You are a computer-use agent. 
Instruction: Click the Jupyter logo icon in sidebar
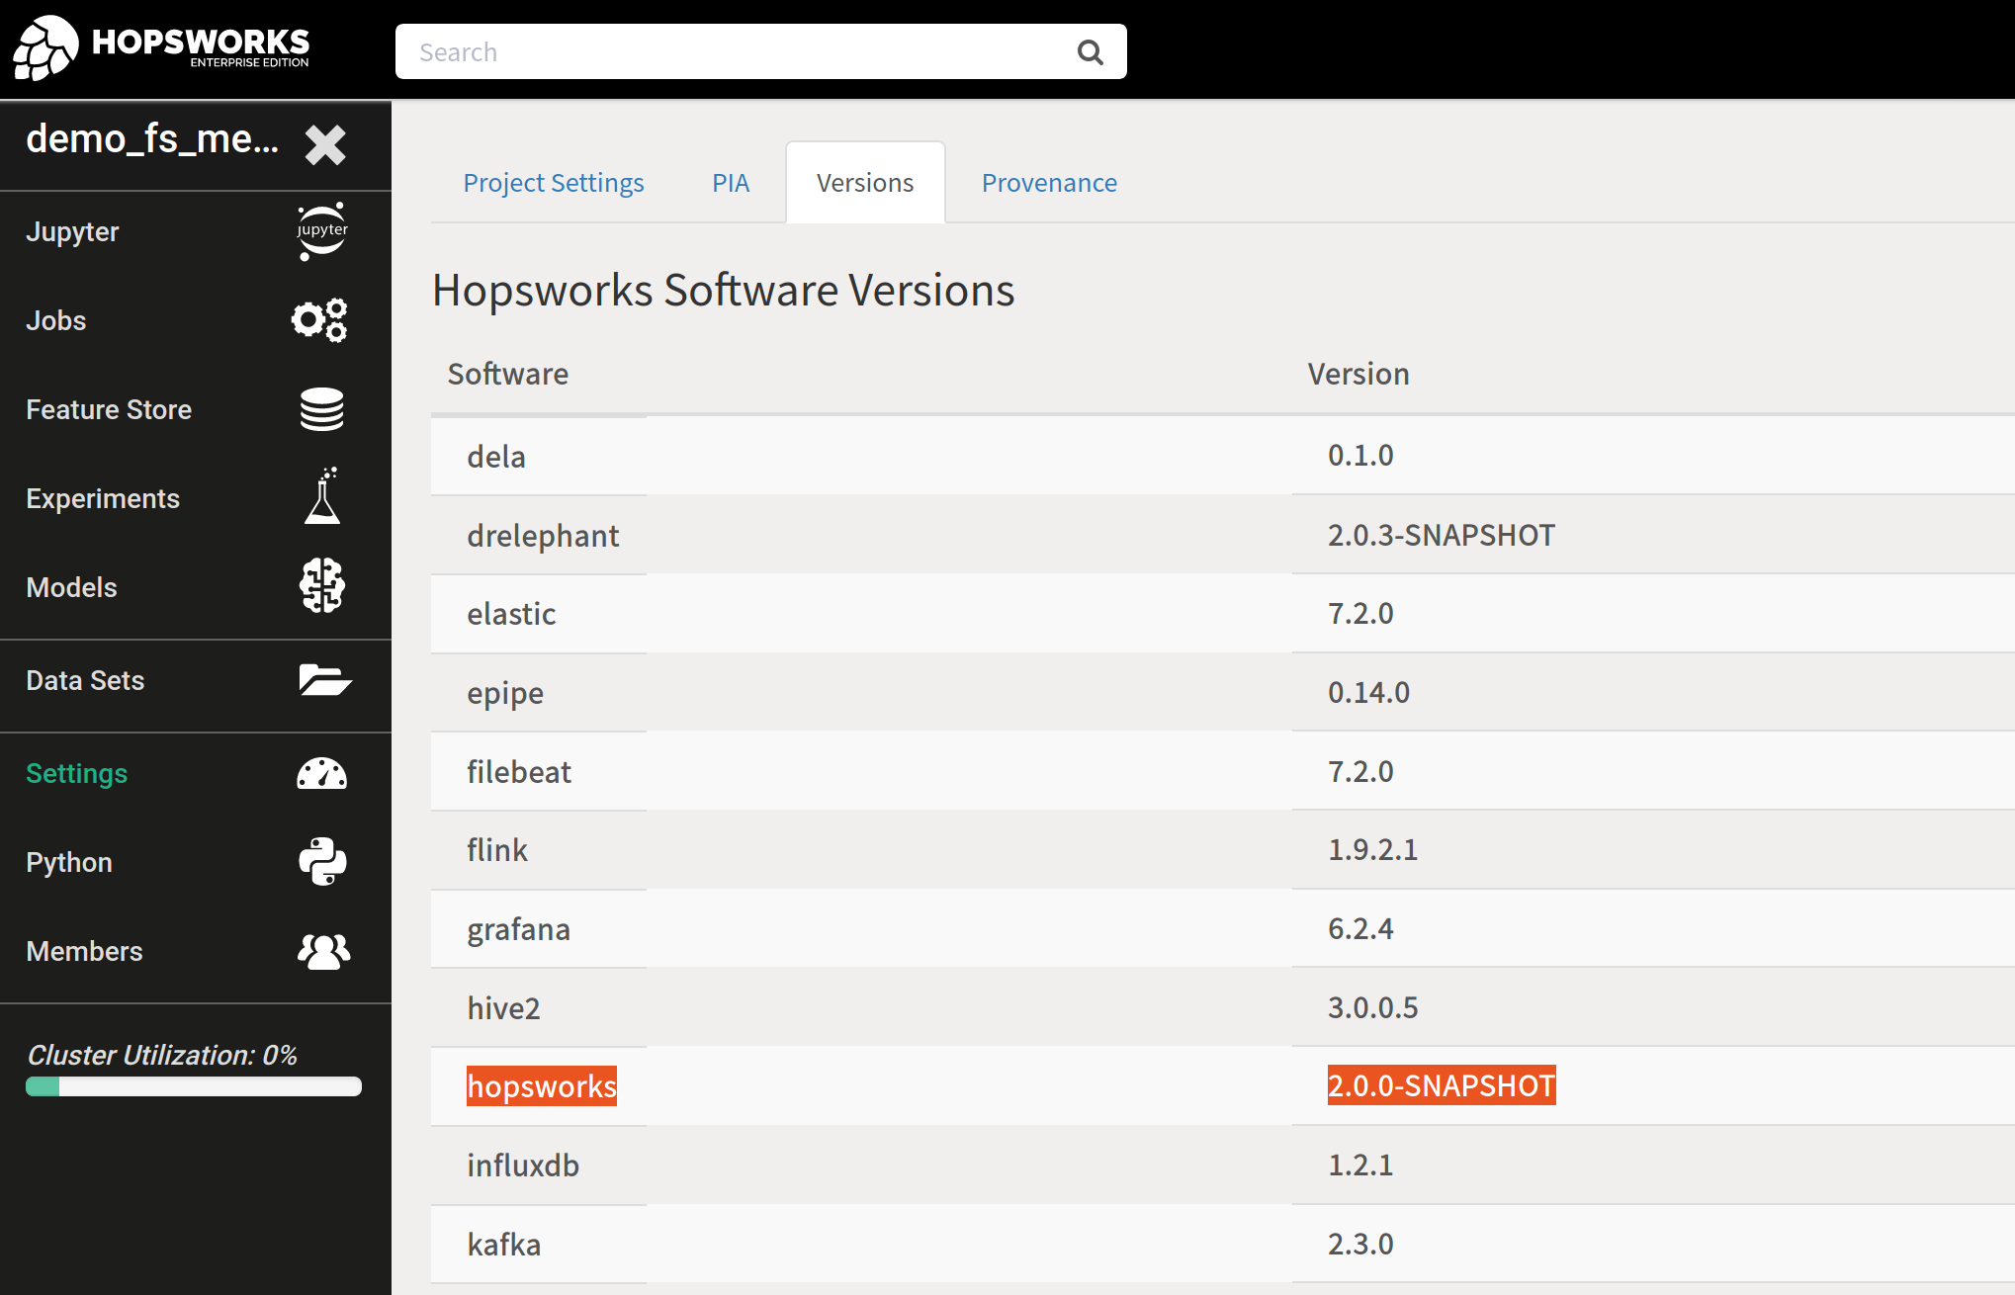point(321,231)
